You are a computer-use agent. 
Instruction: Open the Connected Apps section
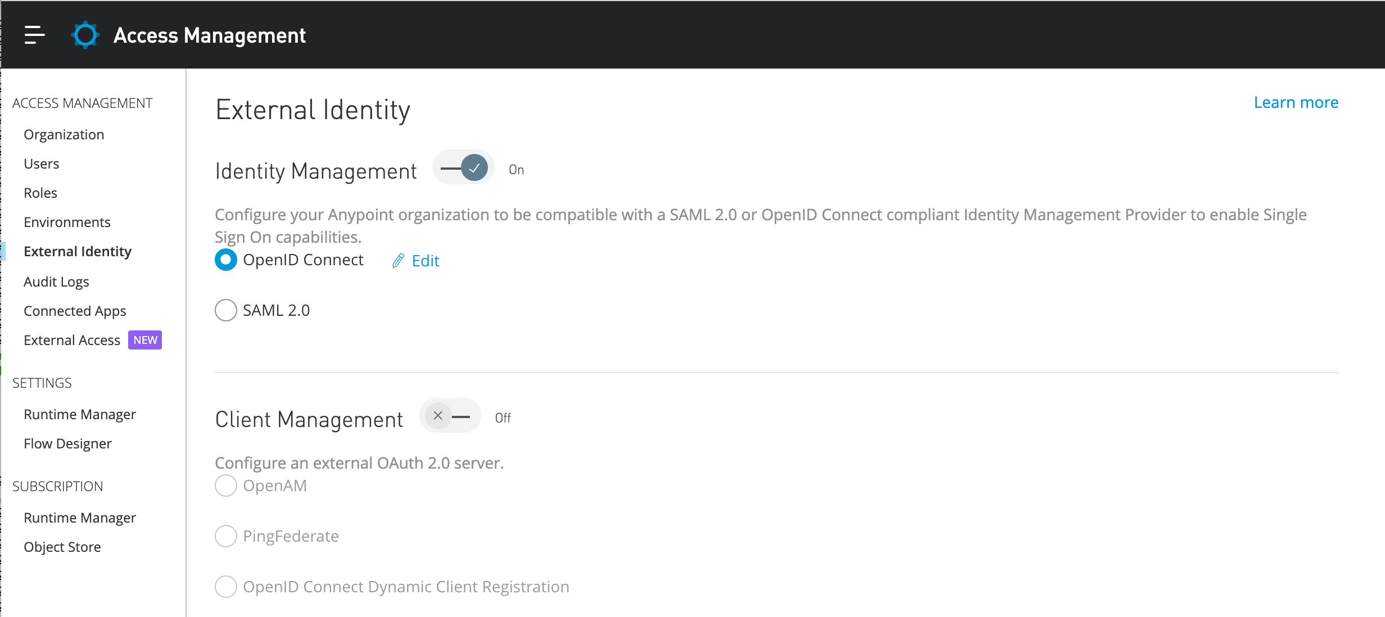(75, 310)
